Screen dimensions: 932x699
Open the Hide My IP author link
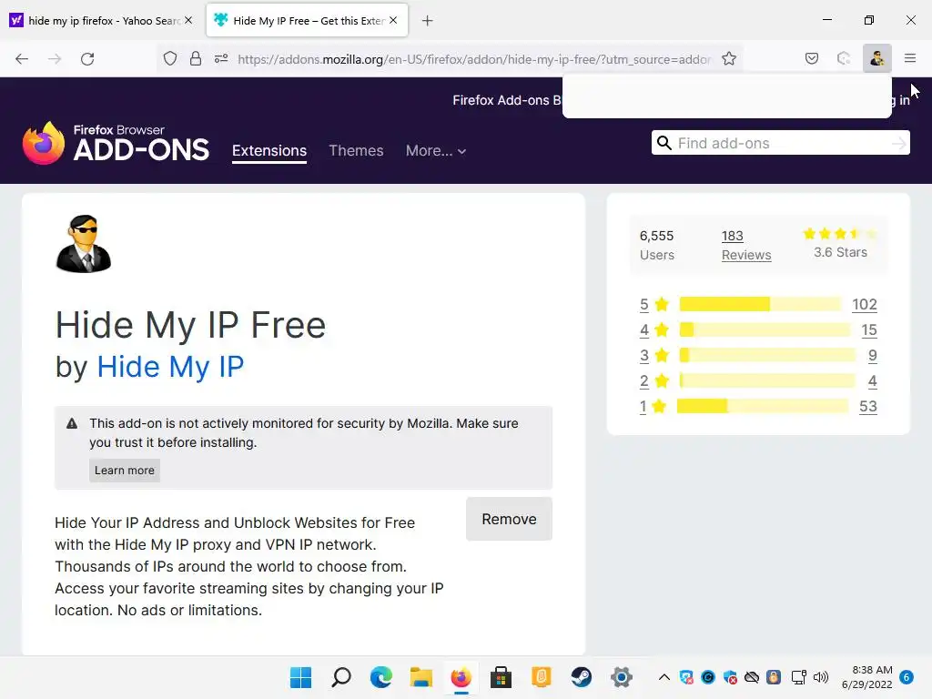(170, 367)
